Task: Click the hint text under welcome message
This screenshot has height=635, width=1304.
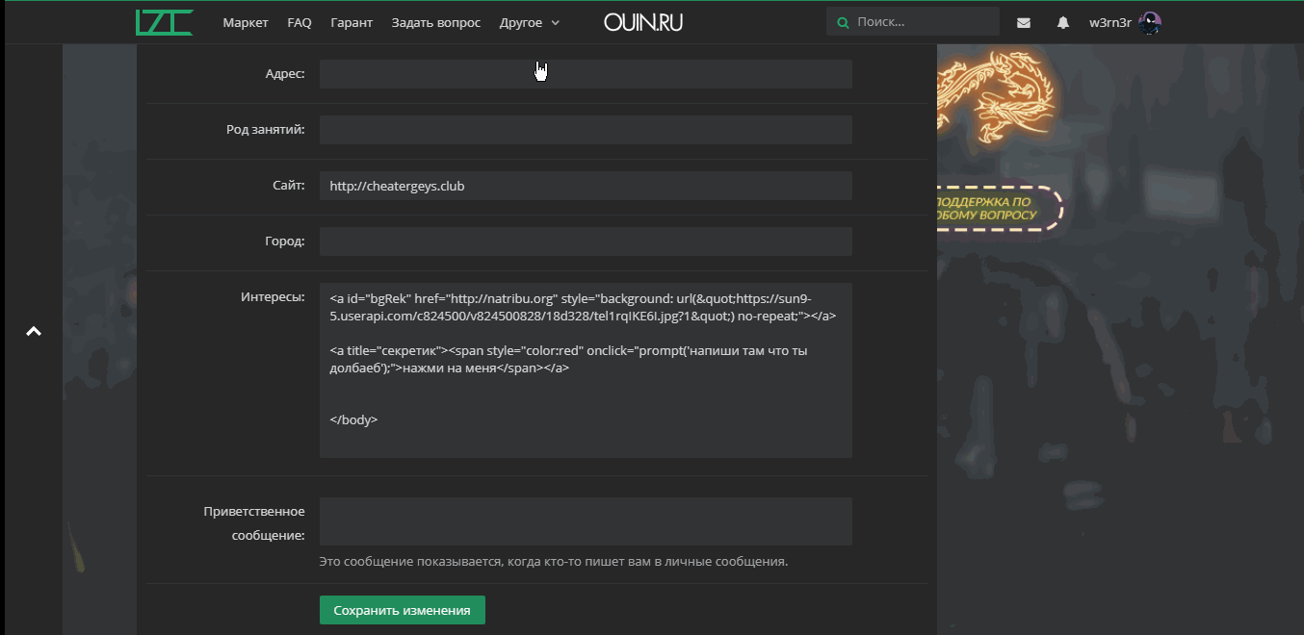Action: [x=554, y=561]
